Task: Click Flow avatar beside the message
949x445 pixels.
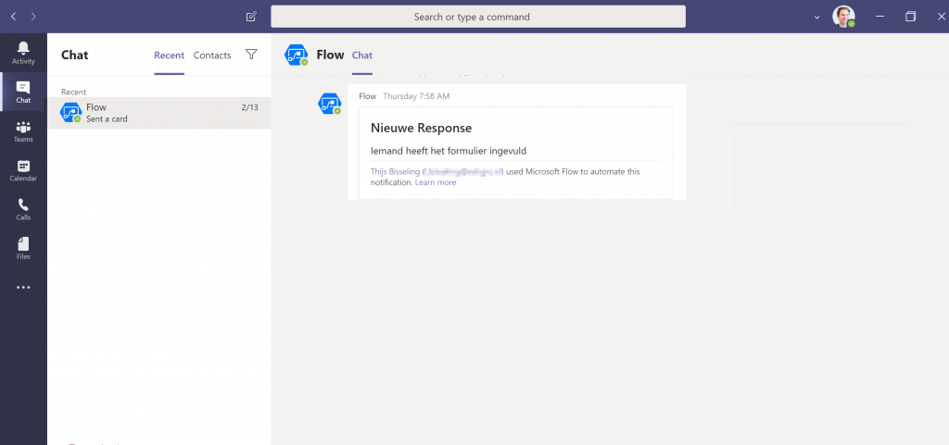Action: (329, 104)
